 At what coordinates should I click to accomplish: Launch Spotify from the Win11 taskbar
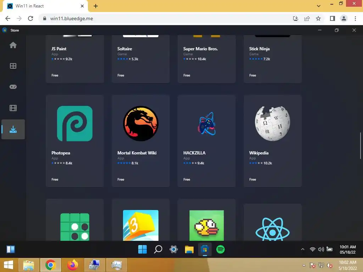(220, 249)
